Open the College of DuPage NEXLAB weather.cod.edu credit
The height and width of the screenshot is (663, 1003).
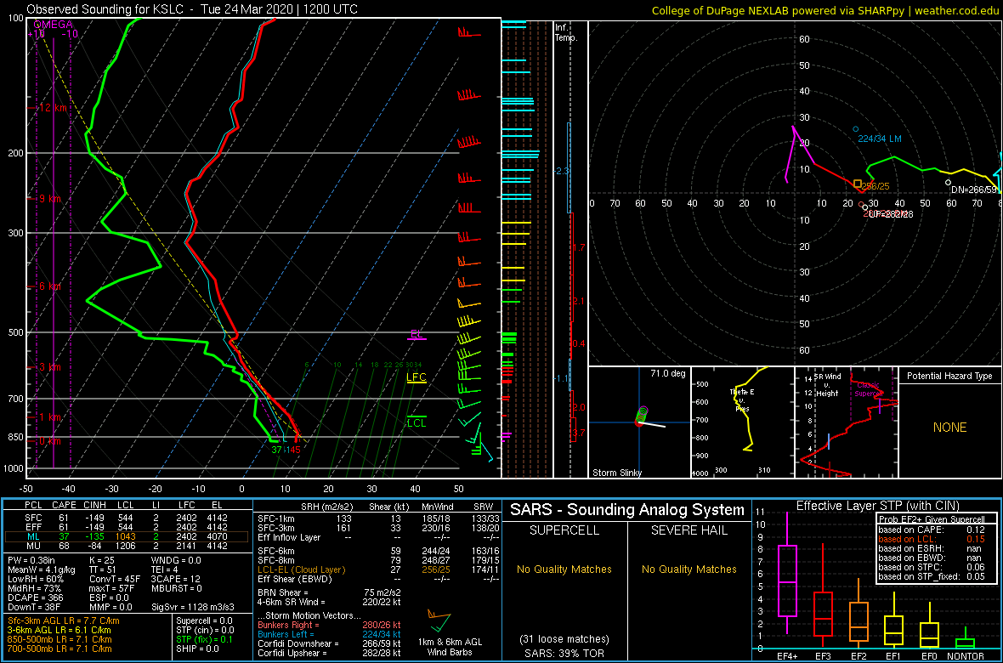(x=825, y=9)
